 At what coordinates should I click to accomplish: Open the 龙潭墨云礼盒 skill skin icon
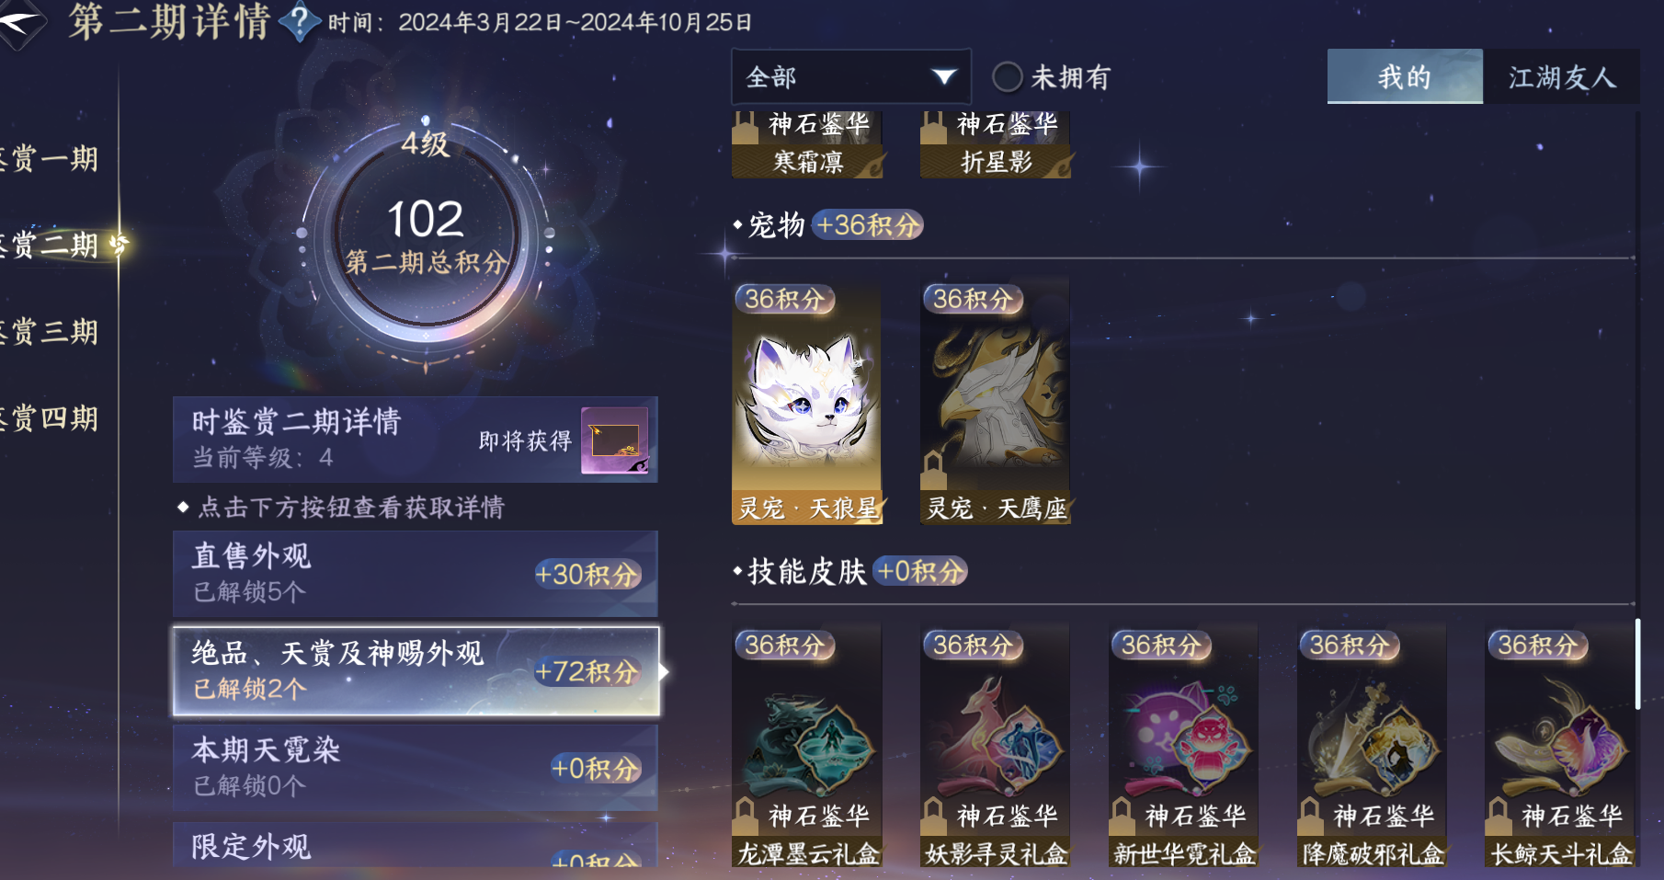click(806, 746)
